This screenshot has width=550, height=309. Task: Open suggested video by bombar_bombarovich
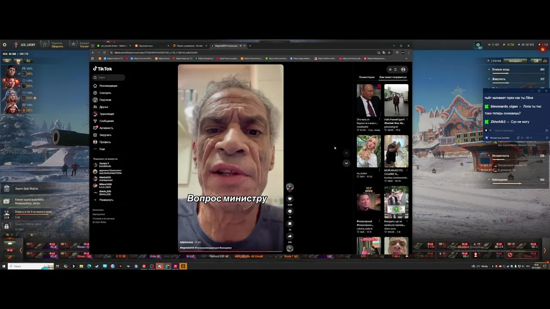pyautogui.click(x=396, y=151)
